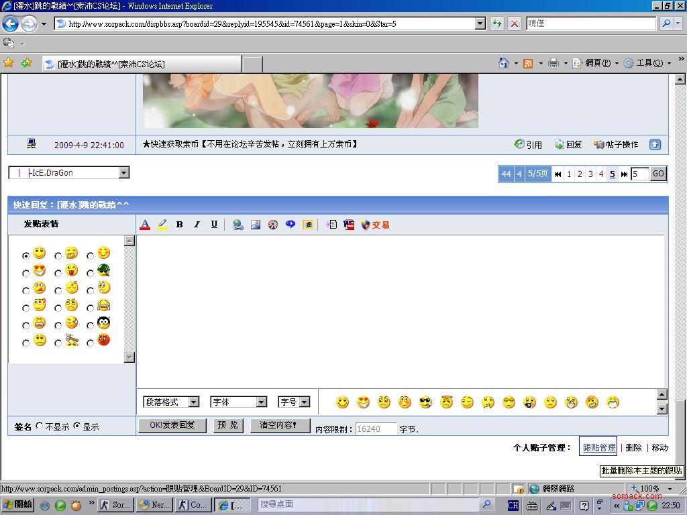Insert a hyperlink using the link icon
The width and height of the screenshot is (687, 515).
tap(237, 225)
